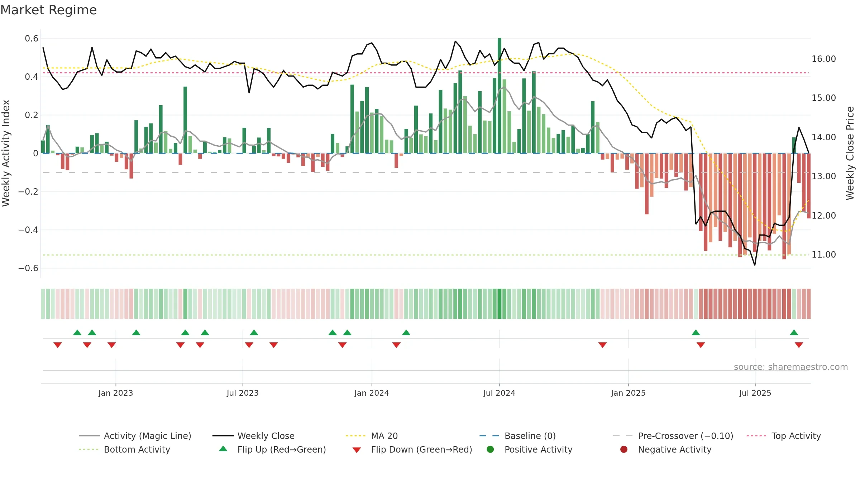The width and height of the screenshot is (860, 483).
Task: Click the 15.00 price axis tick
Action: coord(824,98)
